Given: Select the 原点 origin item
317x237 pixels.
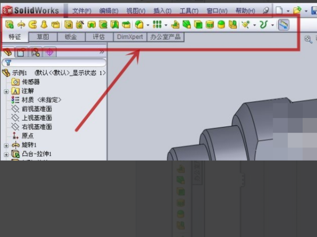Looking at the screenshot, I should coord(23,136).
